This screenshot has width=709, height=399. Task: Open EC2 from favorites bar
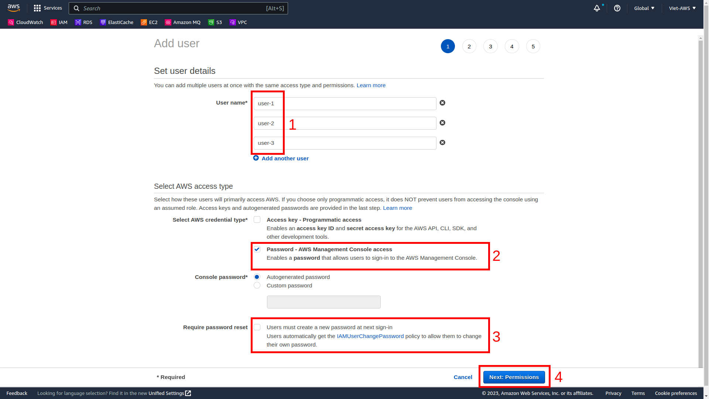149,23
